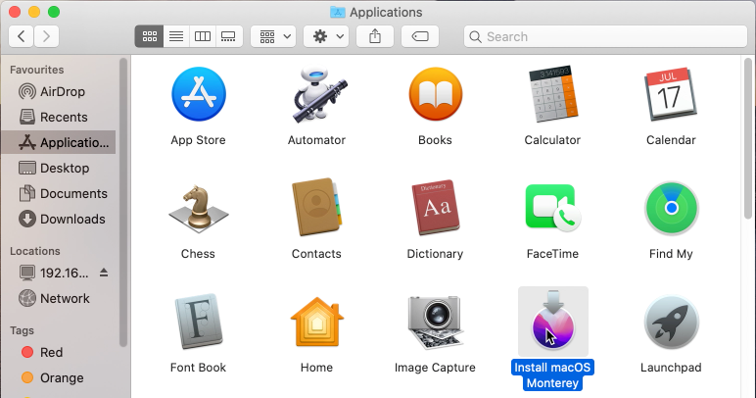Click the 'App Store' label text
The height and width of the screenshot is (398, 756).
pyautogui.click(x=198, y=140)
